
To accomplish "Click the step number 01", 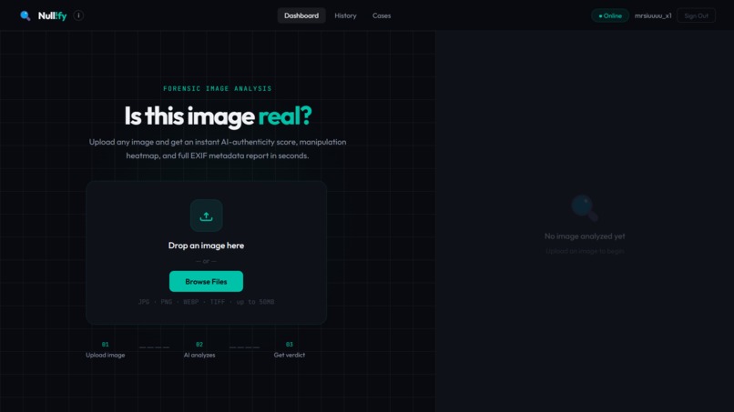I will click(x=106, y=344).
